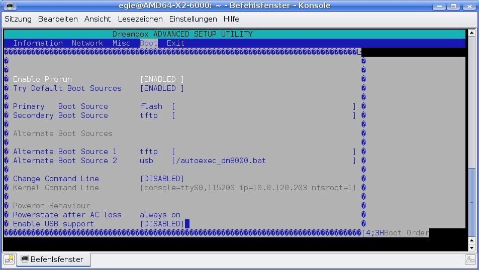Click the Alternate Boot Source 1 label
This screenshot has height=270, width=479.
pyautogui.click(x=65, y=152)
